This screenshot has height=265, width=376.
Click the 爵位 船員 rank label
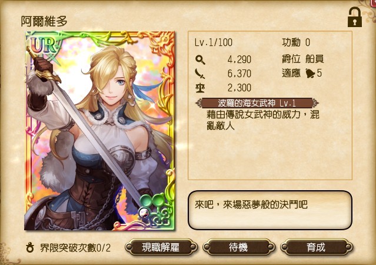(x=303, y=58)
